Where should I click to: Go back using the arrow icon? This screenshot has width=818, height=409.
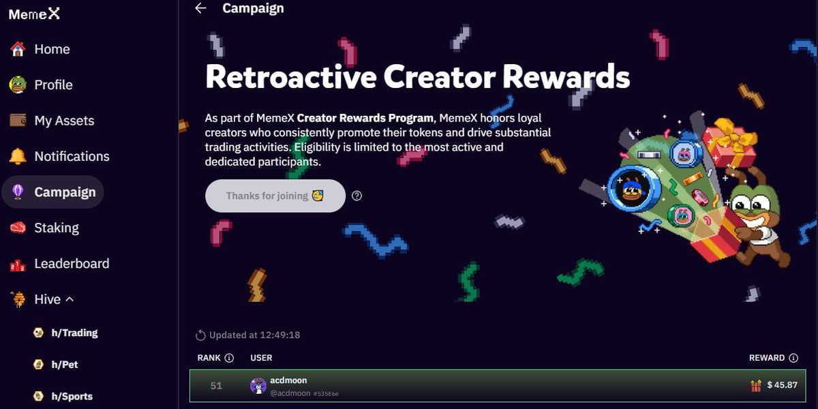(200, 8)
